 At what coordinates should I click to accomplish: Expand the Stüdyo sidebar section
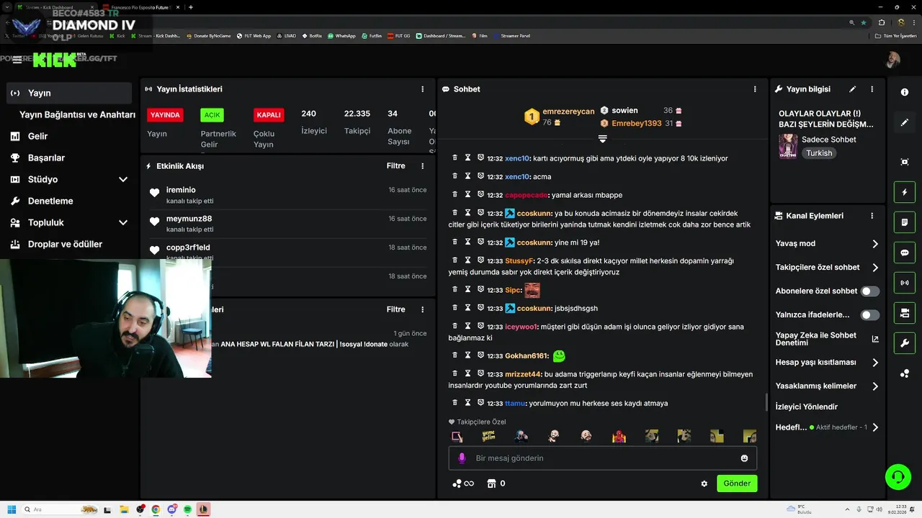pyautogui.click(x=123, y=179)
